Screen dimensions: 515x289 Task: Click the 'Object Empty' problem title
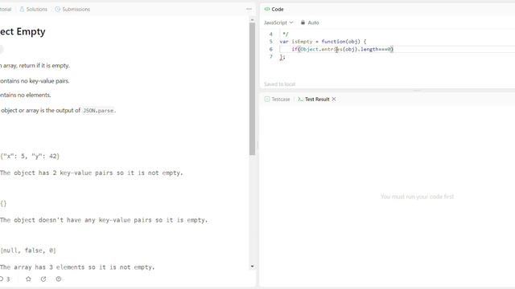[23, 32]
